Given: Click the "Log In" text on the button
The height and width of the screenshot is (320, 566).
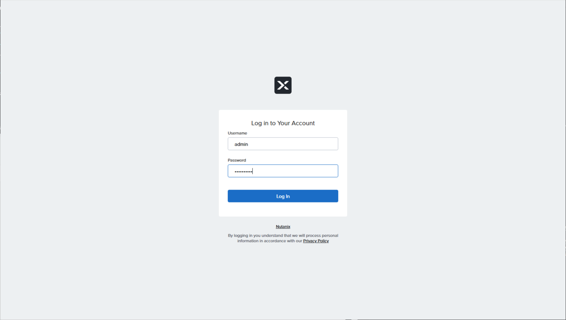Looking at the screenshot, I should tap(283, 196).
